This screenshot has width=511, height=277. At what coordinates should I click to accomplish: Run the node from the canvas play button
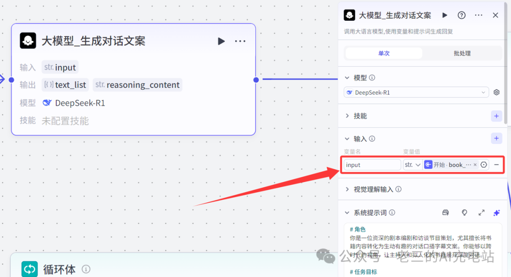click(221, 41)
